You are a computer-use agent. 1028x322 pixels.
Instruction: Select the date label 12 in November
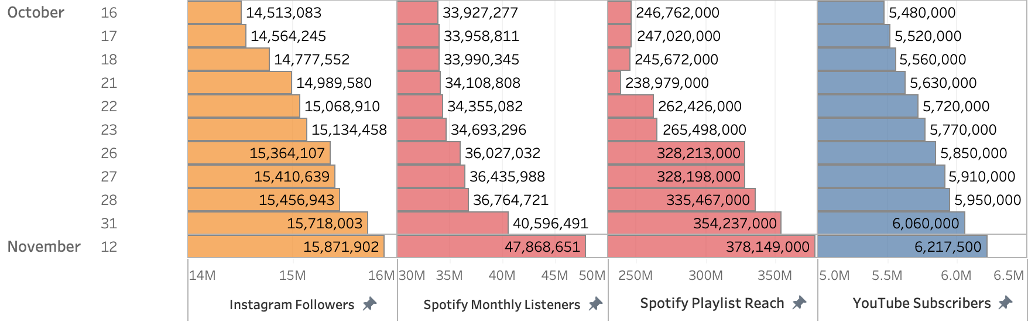[109, 246]
